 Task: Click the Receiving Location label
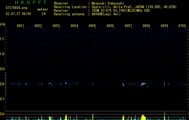pos(70,7)
